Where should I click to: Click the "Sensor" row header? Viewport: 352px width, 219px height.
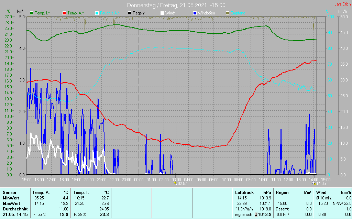click(x=10, y=193)
